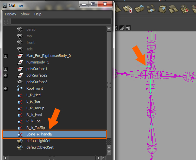Select R_ik_ToeTip in the Outliner
Viewport: 196px width, 160px height.
point(36,128)
